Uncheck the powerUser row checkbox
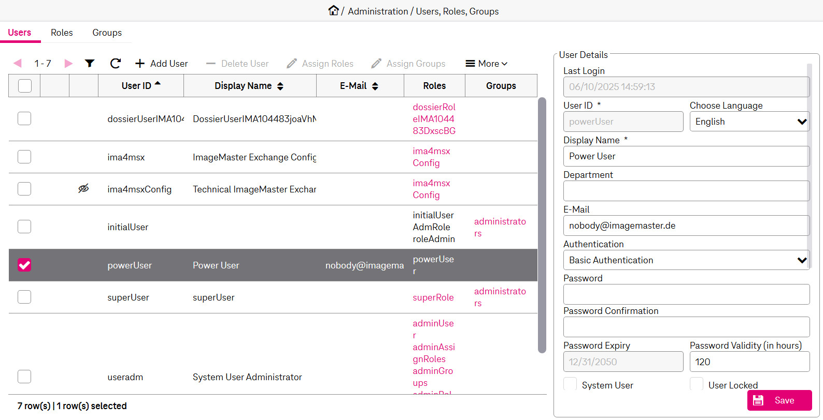 (x=24, y=265)
